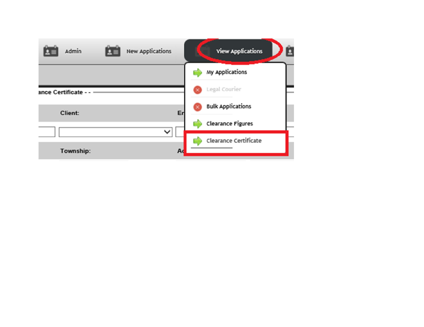424x327 pixels.
Task: Click the New Applications card icon
Action: coord(113,51)
